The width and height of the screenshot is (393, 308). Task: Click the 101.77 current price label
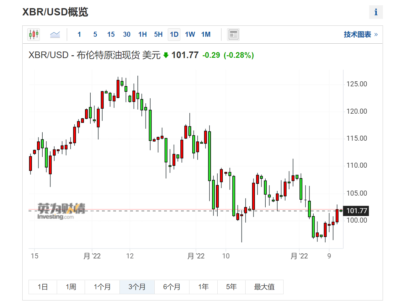coord(356,211)
